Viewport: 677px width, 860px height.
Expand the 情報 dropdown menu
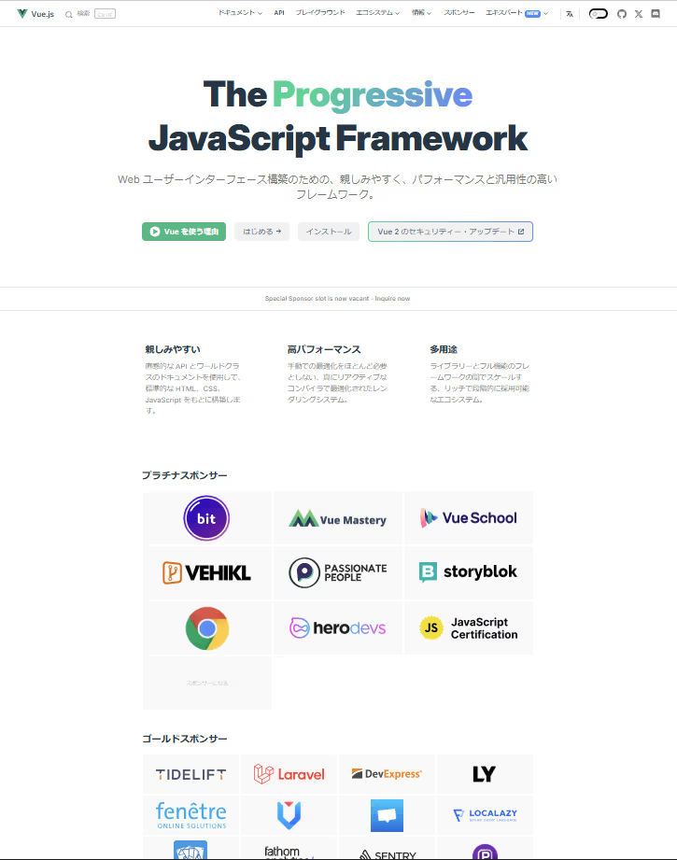pyautogui.click(x=421, y=13)
